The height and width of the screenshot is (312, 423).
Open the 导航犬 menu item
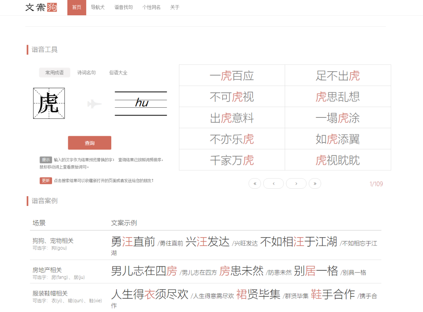98,7
